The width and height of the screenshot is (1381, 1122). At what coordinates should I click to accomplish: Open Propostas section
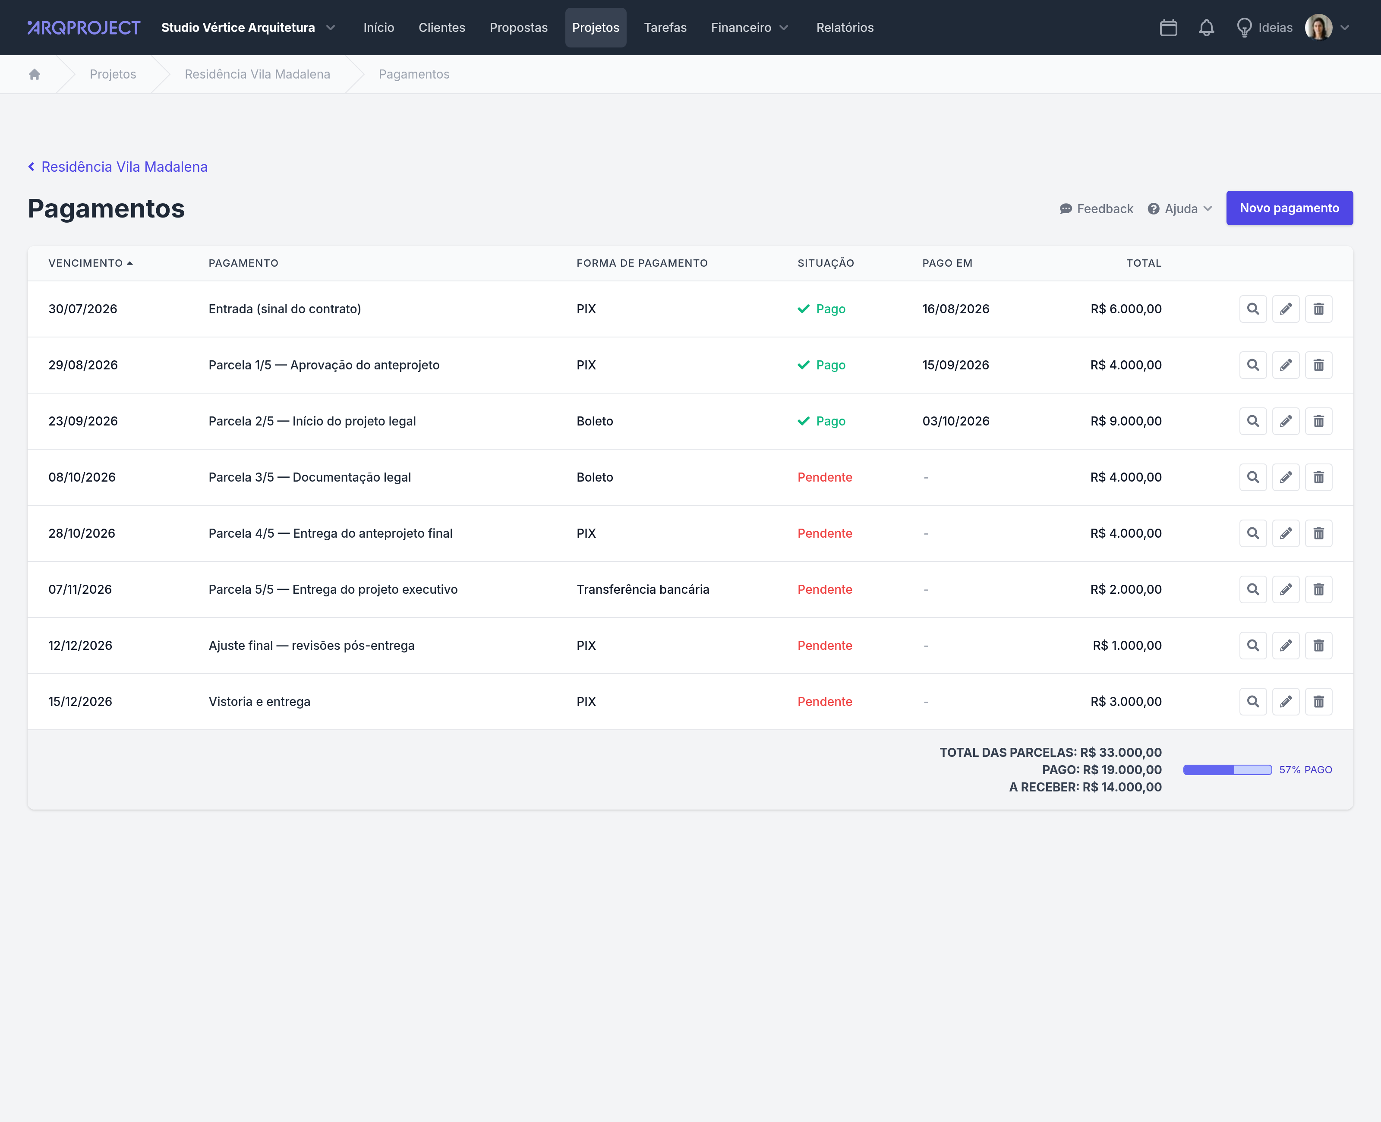518,28
